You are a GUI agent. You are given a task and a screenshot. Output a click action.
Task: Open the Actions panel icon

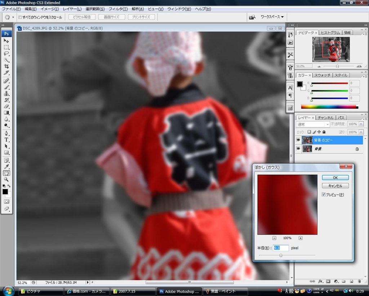pyautogui.click(x=290, y=43)
